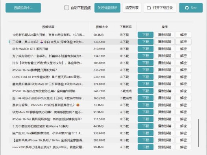Copy link for the 134.1MB row

click(164, 56)
